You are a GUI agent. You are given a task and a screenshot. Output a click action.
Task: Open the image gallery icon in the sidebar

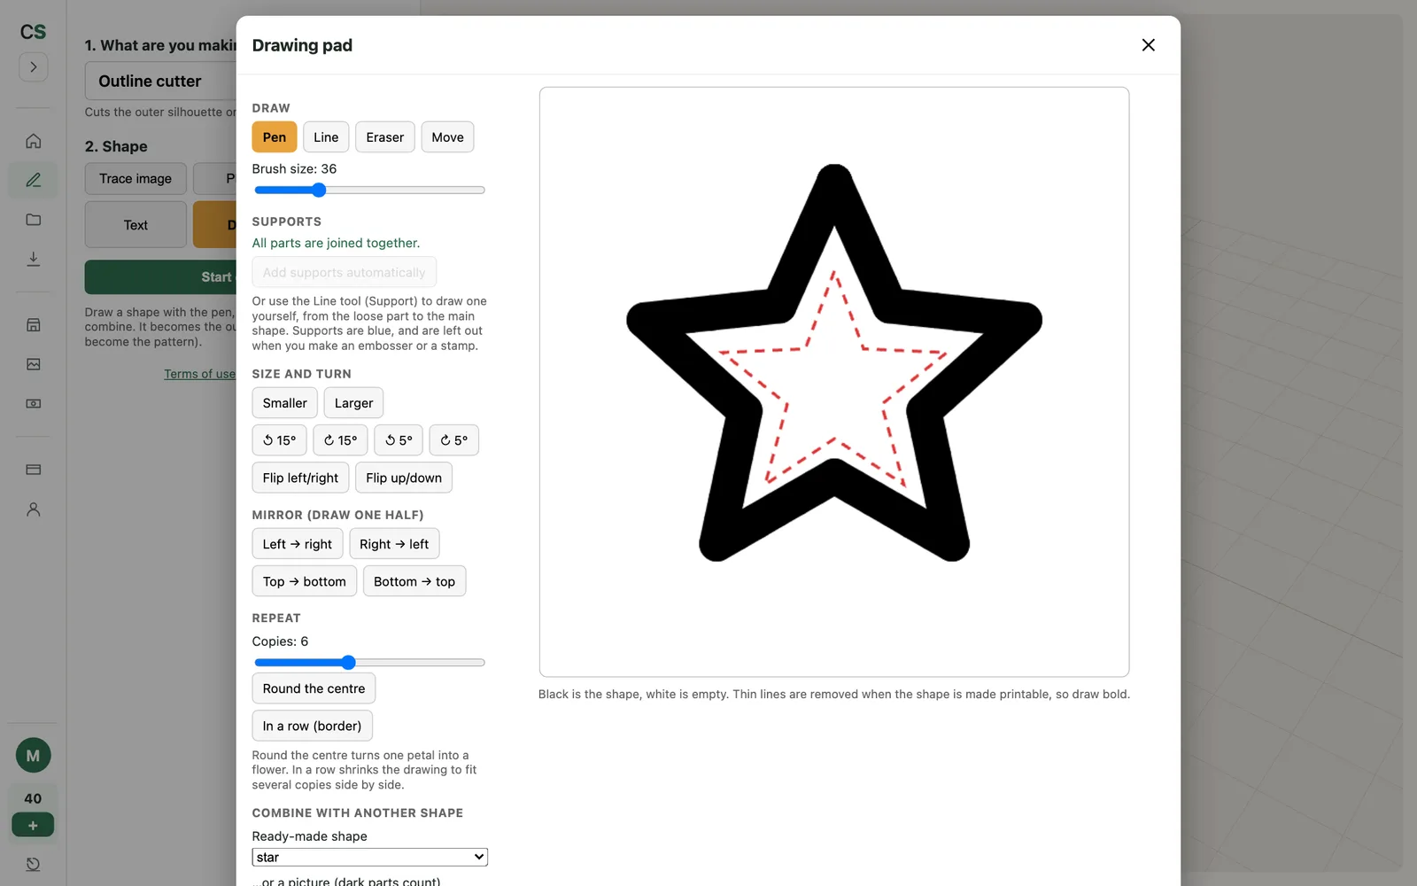pyautogui.click(x=33, y=364)
